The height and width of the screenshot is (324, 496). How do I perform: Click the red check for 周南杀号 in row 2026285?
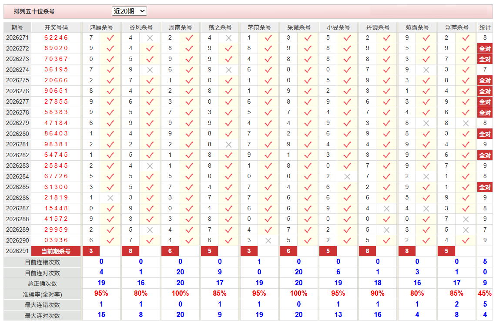pos(189,187)
